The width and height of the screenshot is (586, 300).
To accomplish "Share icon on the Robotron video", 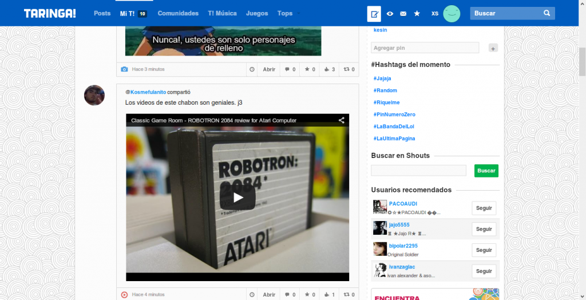I will [x=341, y=120].
